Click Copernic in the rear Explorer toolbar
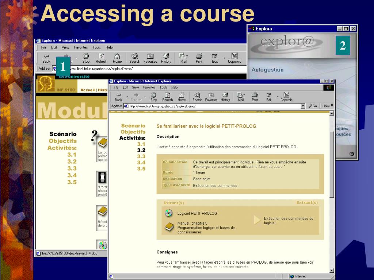 tap(234, 58)
